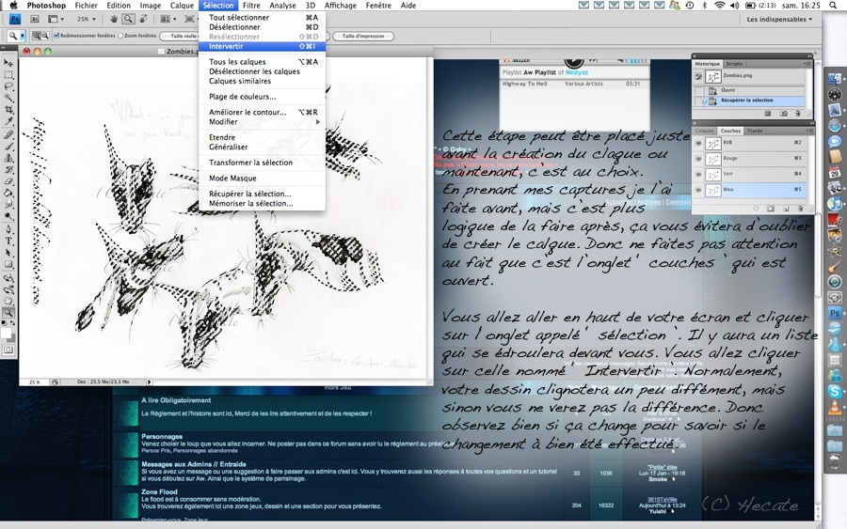847x529 pixels.
Task: Switch to the Scripts tab
Action: coord(734,64)
